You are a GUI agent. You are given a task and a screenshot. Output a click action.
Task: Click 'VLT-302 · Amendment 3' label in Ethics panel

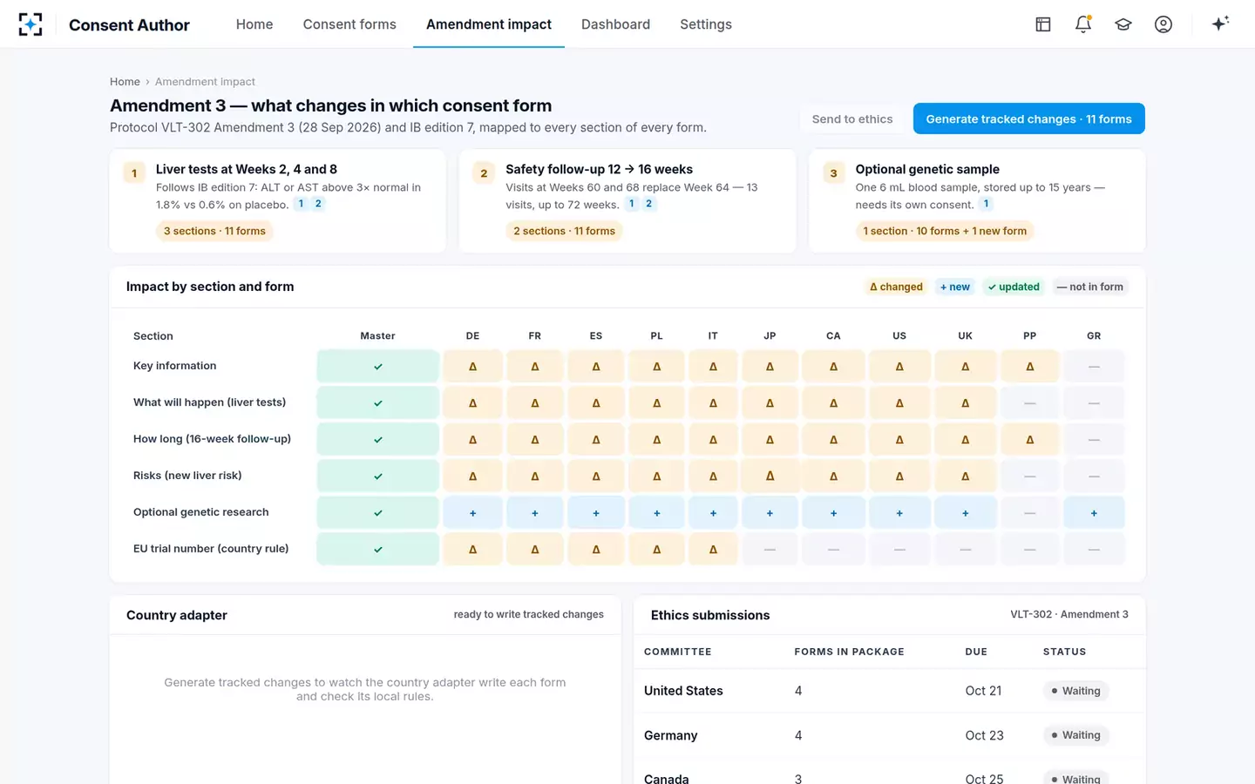(1069, 614)
